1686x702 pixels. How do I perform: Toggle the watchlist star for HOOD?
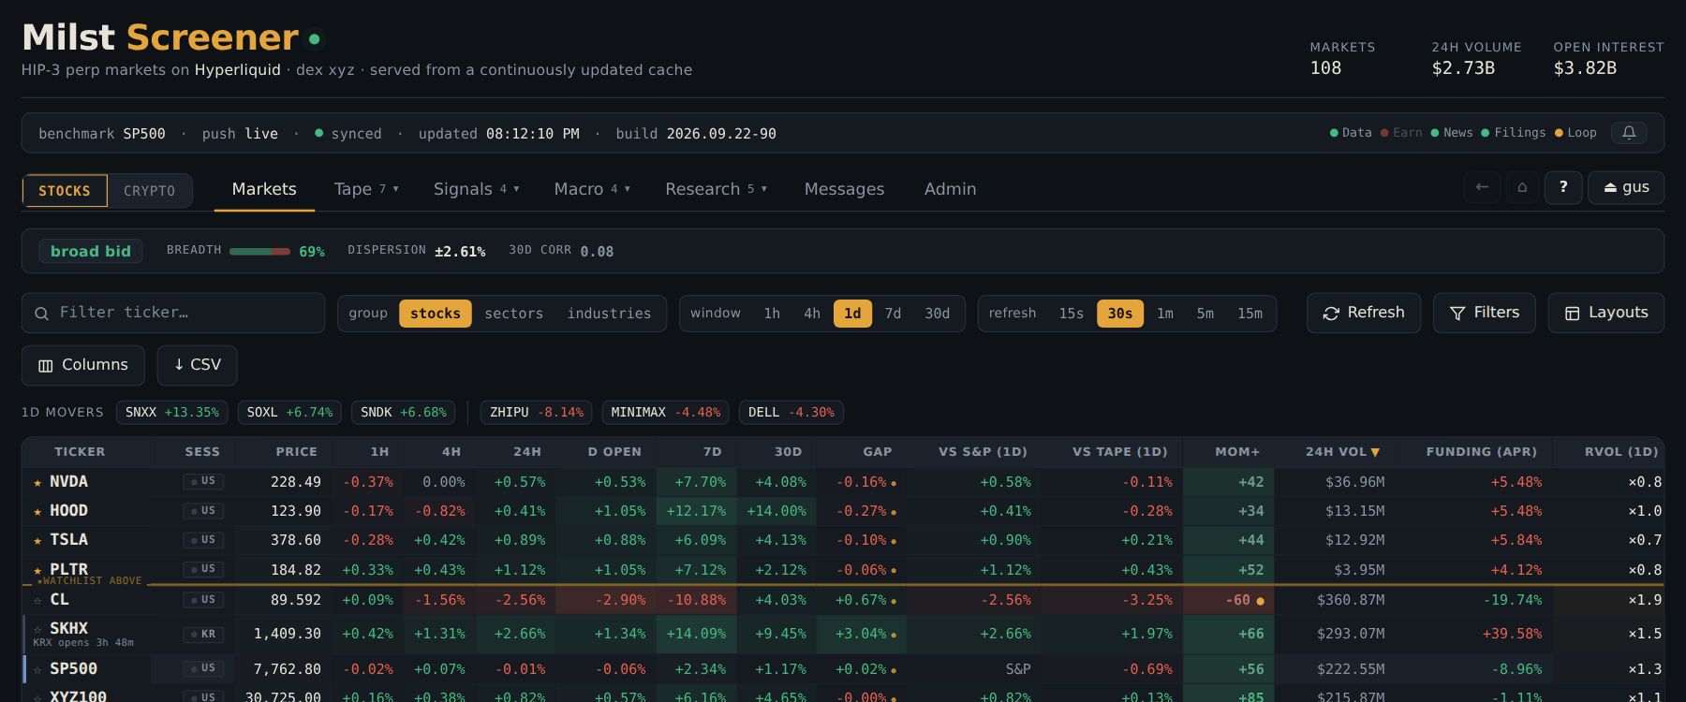click(37, 512)
